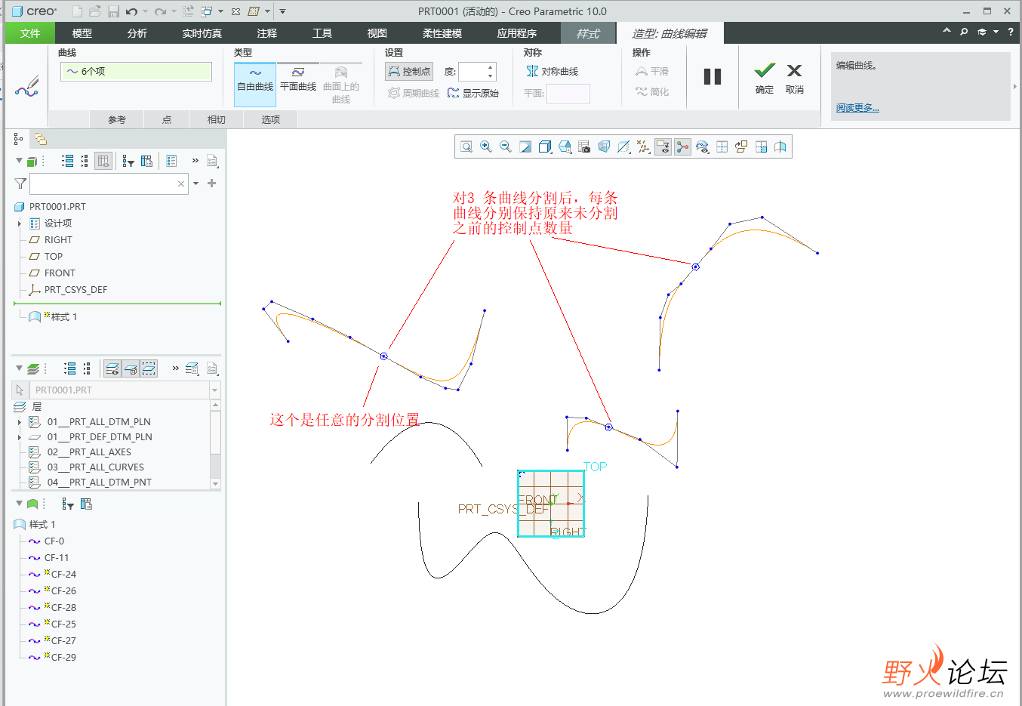Switch to the 分析 Analysis tab
This screenshot has width=1022, height=706.
(137, 33)
